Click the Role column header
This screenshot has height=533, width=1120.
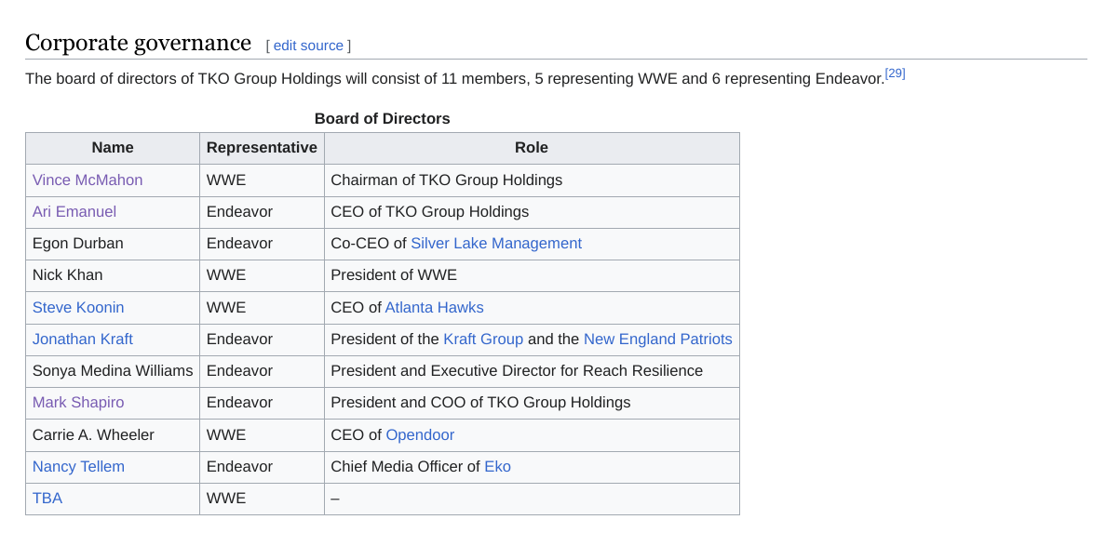pos(532,147)
